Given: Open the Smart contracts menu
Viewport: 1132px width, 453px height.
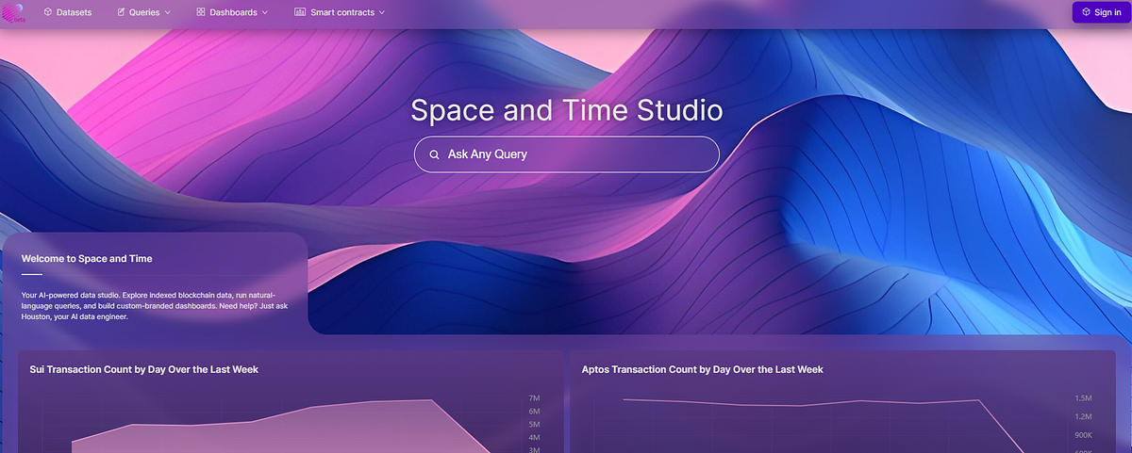Looking at the screenshot, I should (x=341, y=12).
